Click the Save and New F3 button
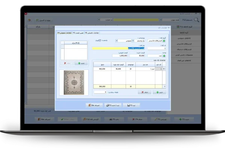Image resolution: width=225 pixels, height=150 pixels. click(110, 106)
